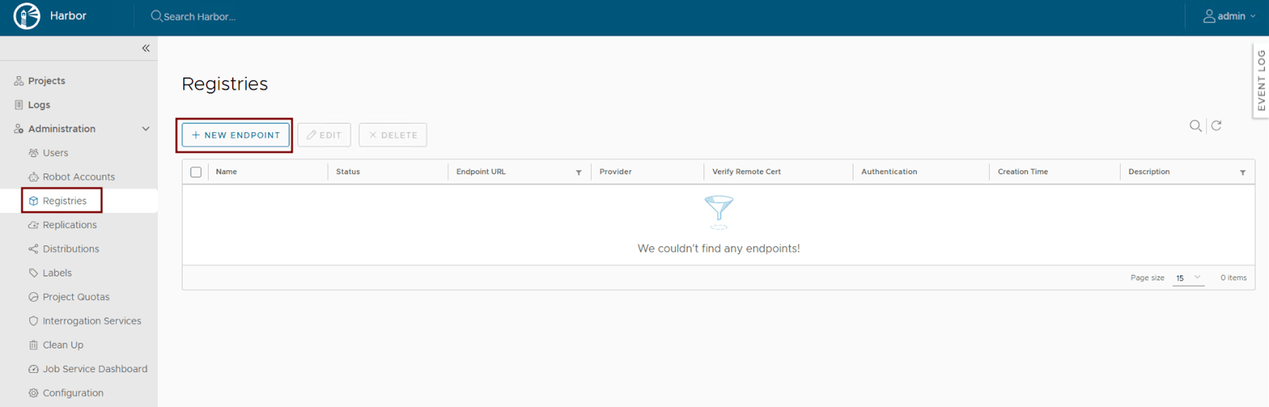The height and width of the screenshot is (407, 1269).
Task: Click the Edit button
Action: (324, 135)
